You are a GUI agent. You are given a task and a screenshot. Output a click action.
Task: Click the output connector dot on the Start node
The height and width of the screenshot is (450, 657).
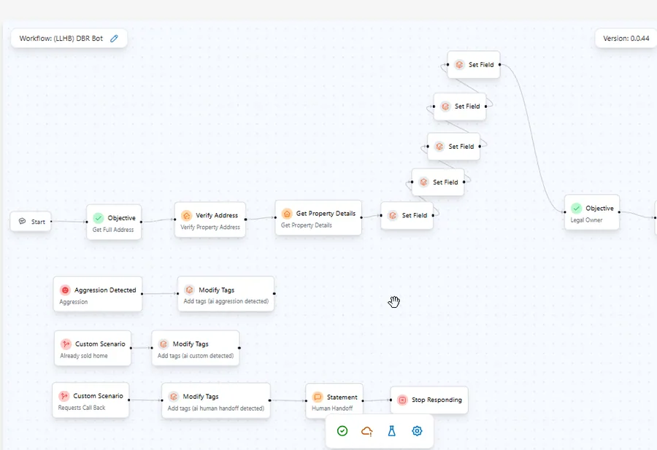(x=51, y=222)
